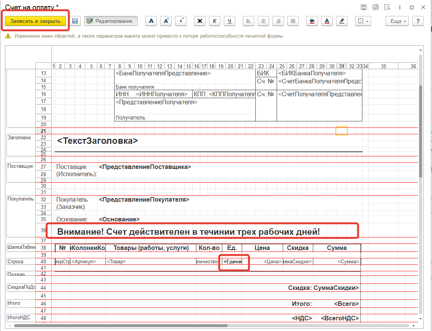Viewport: 432px width, 331px height.
Task: Increase font size with the A-up icon
Action: coord(166,21)
